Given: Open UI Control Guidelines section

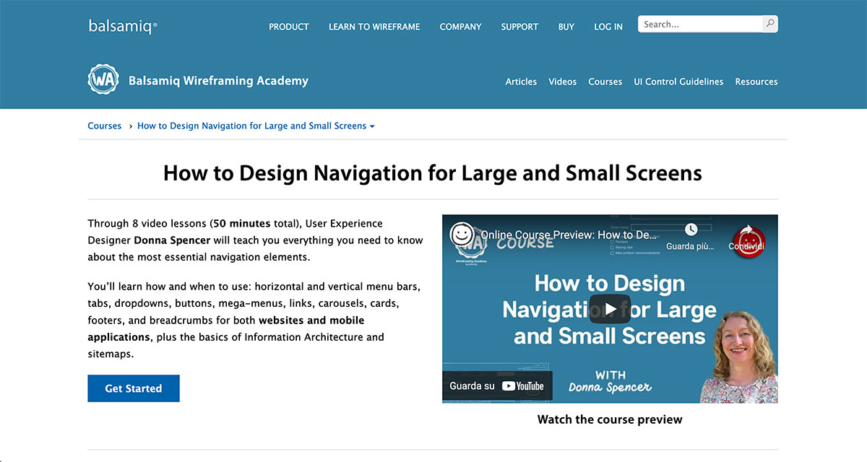Looking at the screenshot, I should pos(678,82).
